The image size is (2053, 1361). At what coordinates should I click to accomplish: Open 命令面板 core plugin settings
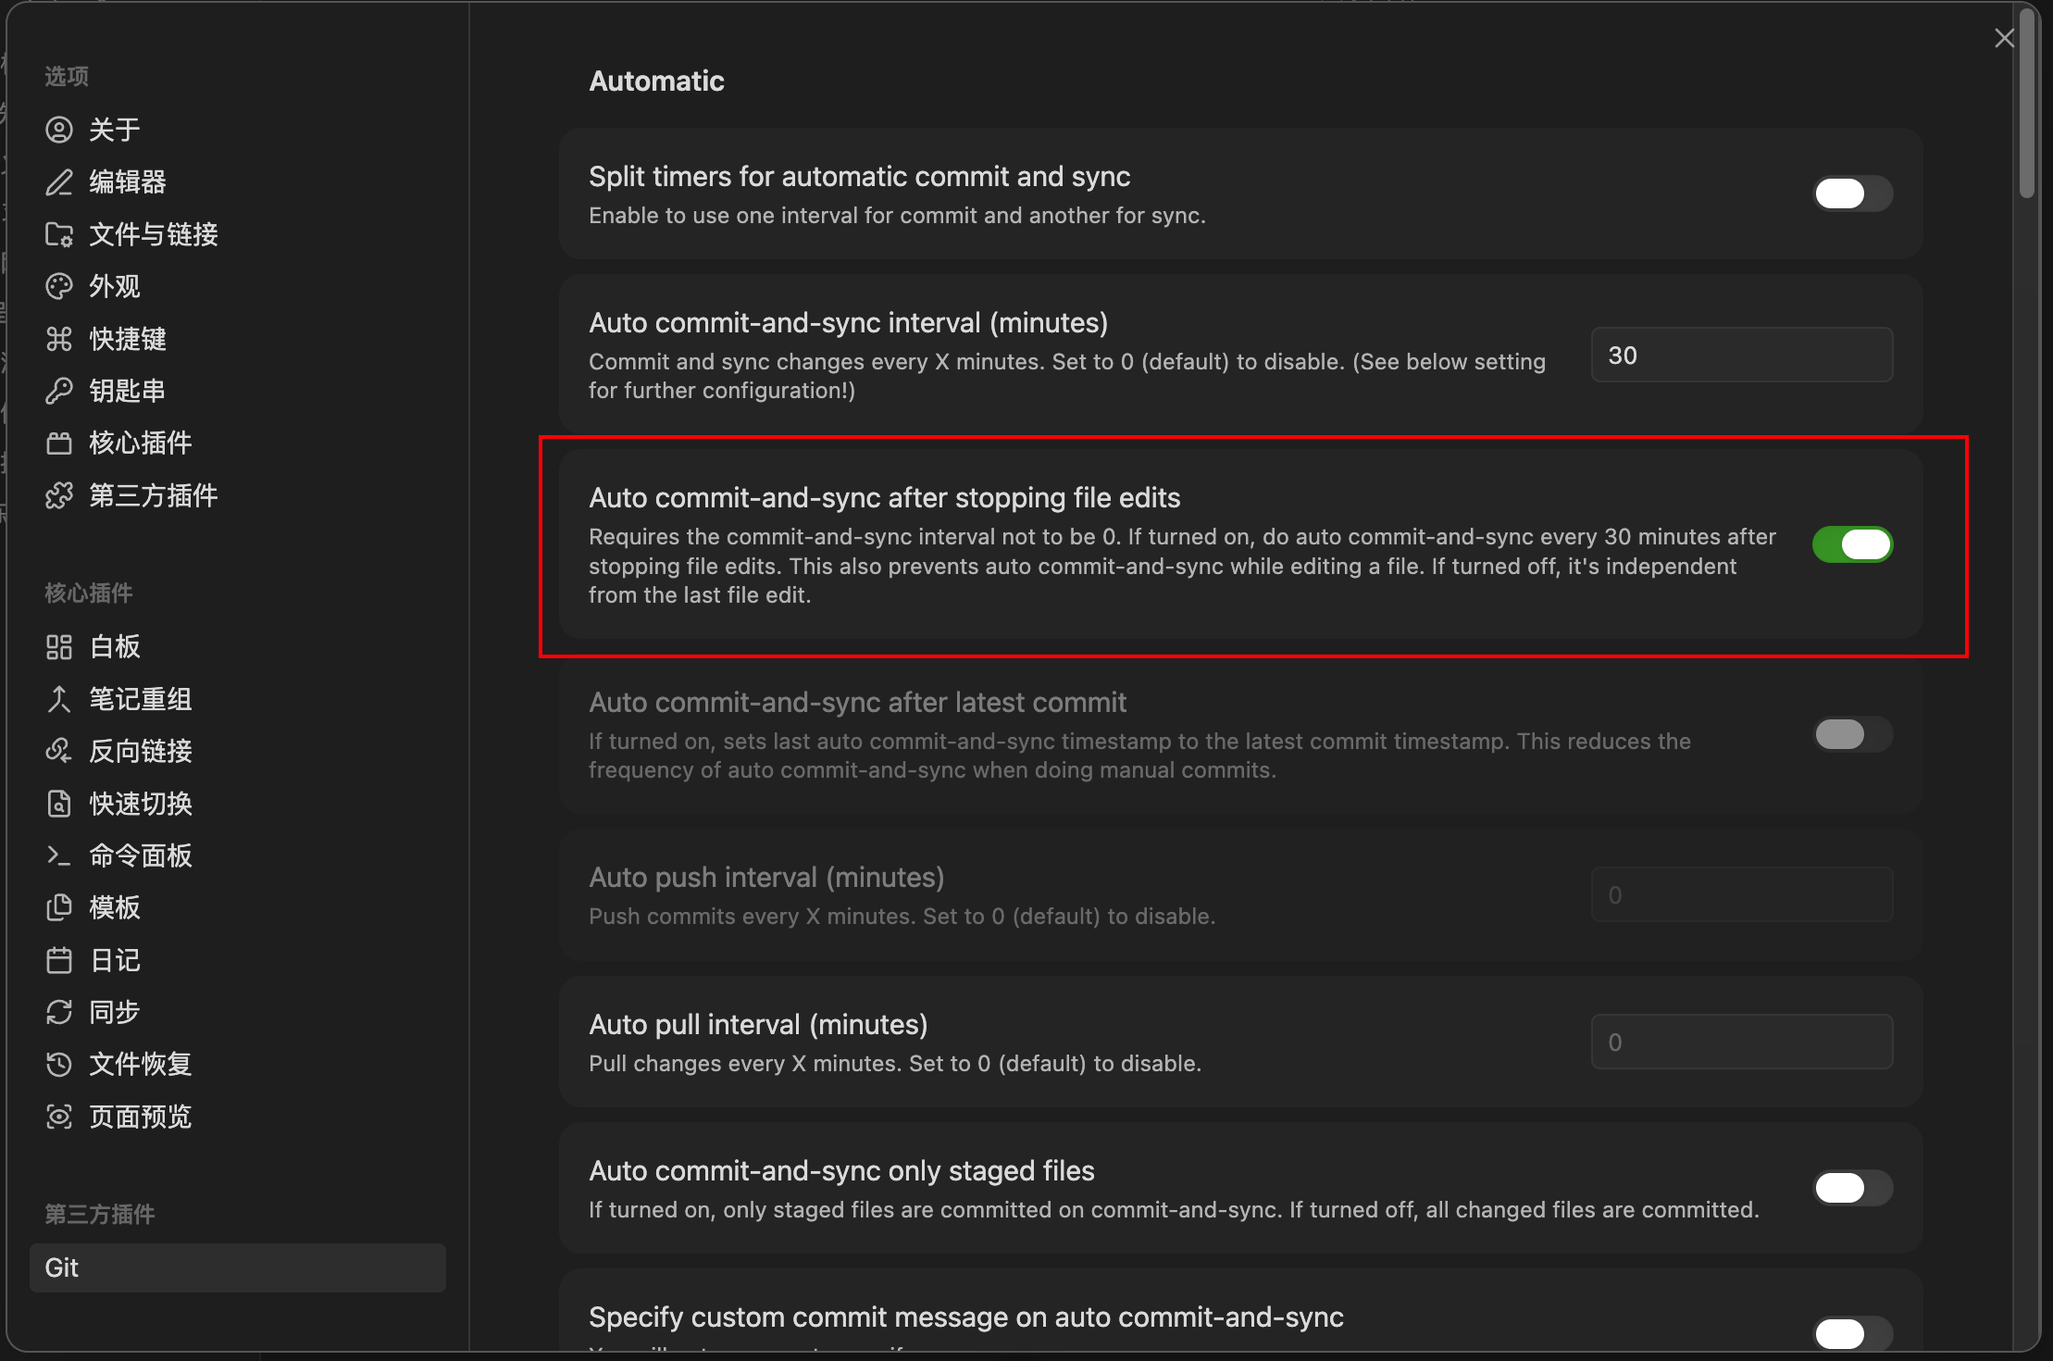[x=238, y=855]
